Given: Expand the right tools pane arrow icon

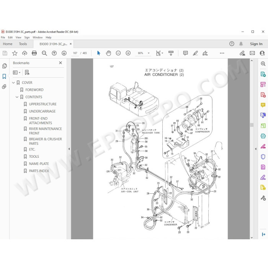Looking at the screenshot, I should [x=263, y=234].
